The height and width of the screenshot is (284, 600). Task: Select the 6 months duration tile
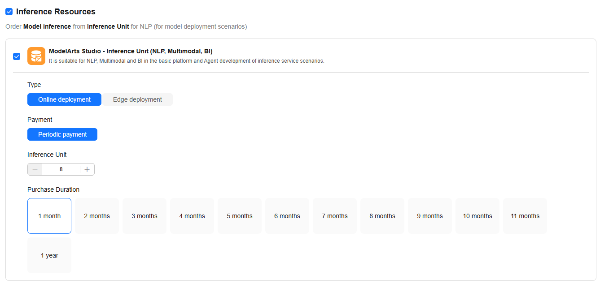[287, 216]
